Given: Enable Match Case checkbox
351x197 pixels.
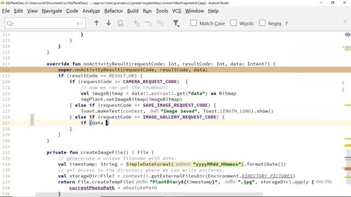Looking at the screenshot, I should click(194, 23).
